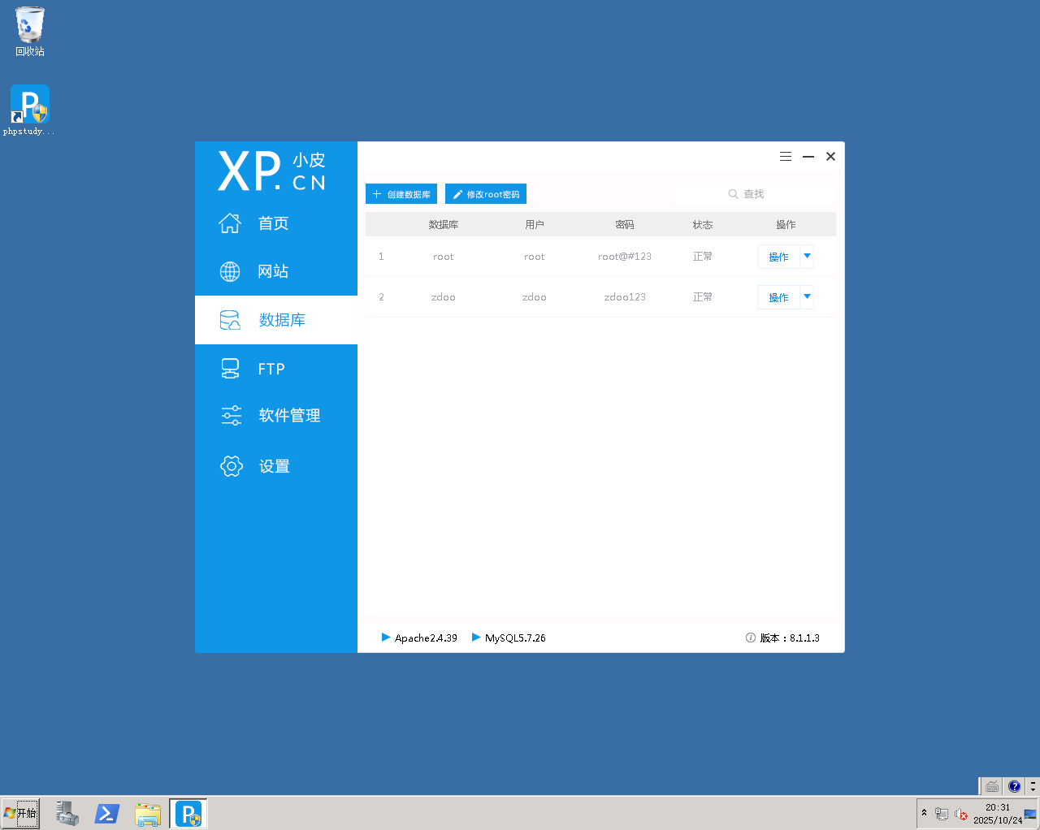Image resolution: width=1040 pixels, height=830 pixels.
Task: Click the password root@#123
Action: (625, 257)
